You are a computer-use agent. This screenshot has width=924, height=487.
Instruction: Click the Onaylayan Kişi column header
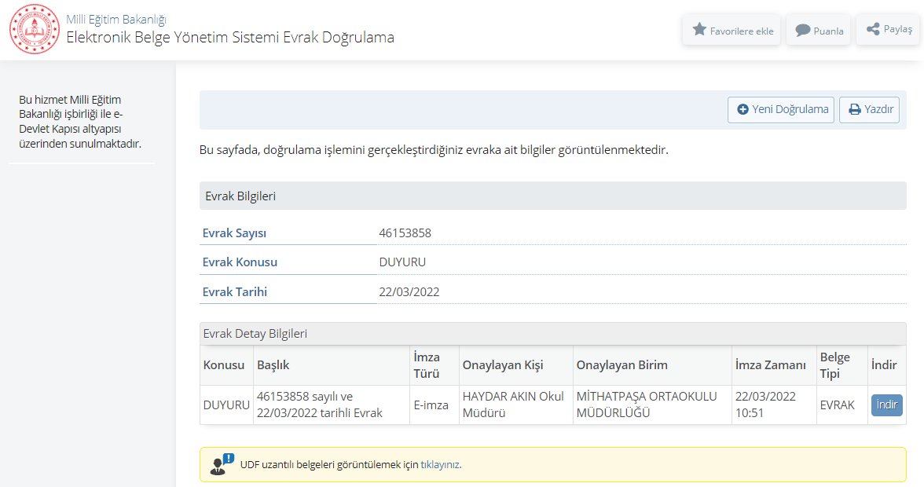(502, 365)
